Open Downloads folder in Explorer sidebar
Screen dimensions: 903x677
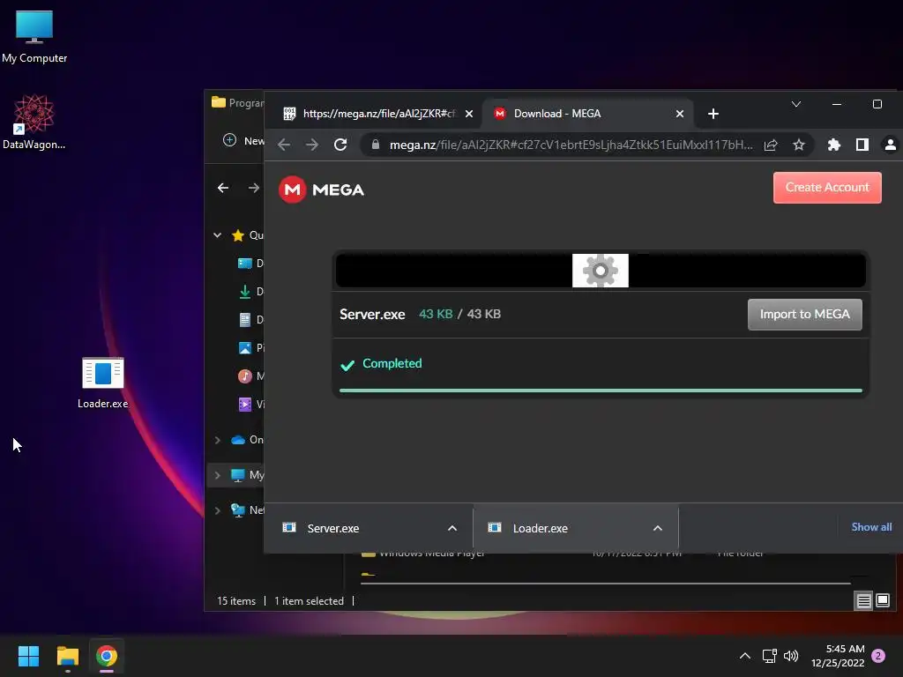click(250, 291)
